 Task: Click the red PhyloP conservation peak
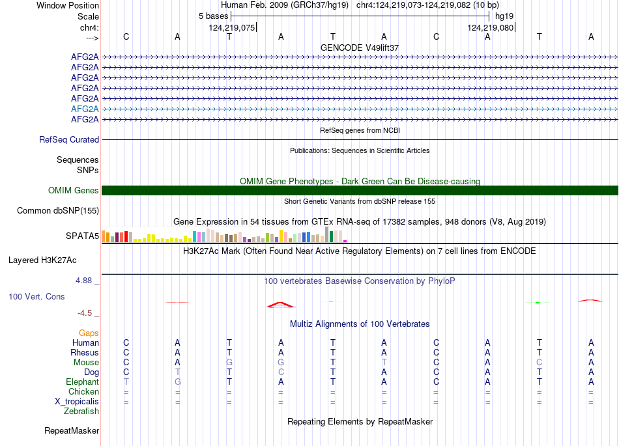[281, 305]
